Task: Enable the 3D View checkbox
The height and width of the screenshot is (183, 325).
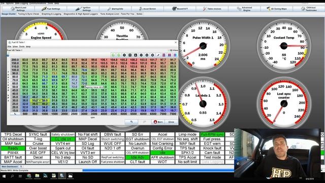Action: coord(169,50)
